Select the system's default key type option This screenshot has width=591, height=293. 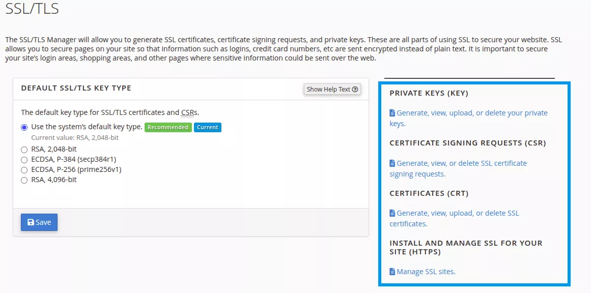[x=24, y=127]
